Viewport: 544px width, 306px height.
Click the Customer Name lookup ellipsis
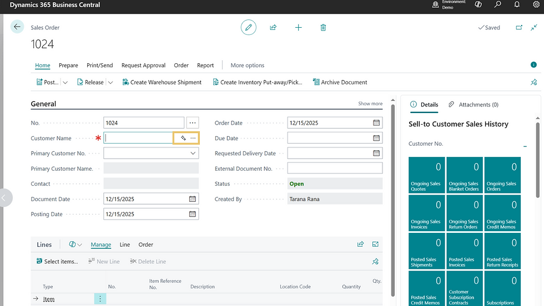tap(193, 138)
